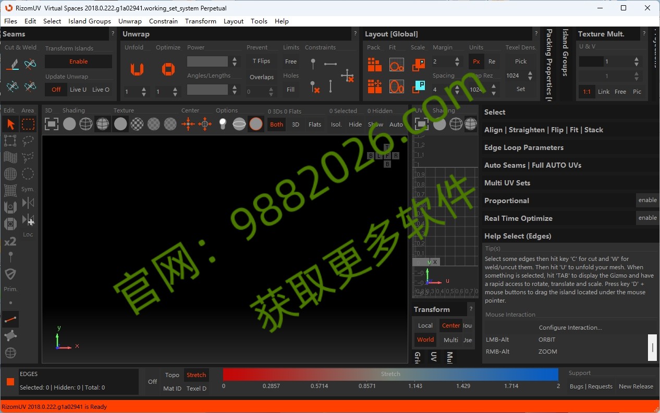Click Bugs | Requests link
The image size is (660, 413).
pyautogui.click(x=591, y=386)
